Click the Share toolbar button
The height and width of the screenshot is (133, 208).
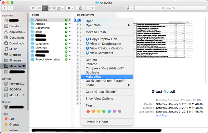pos(81,8)
